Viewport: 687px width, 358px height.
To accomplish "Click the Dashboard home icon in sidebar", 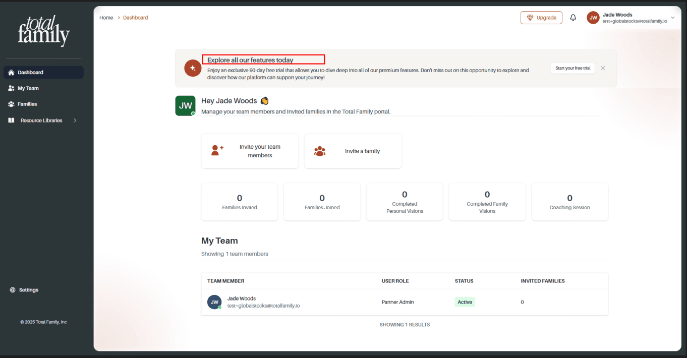I will tap(11, 73).
